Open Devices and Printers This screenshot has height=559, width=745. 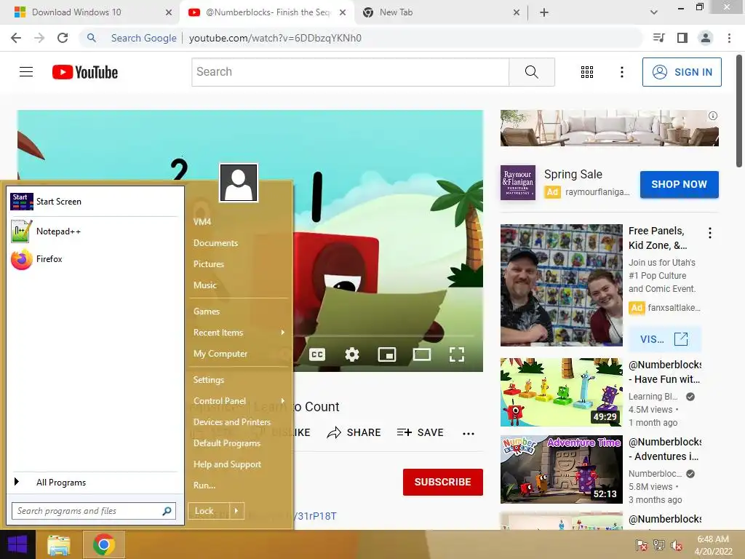point(232,422)
